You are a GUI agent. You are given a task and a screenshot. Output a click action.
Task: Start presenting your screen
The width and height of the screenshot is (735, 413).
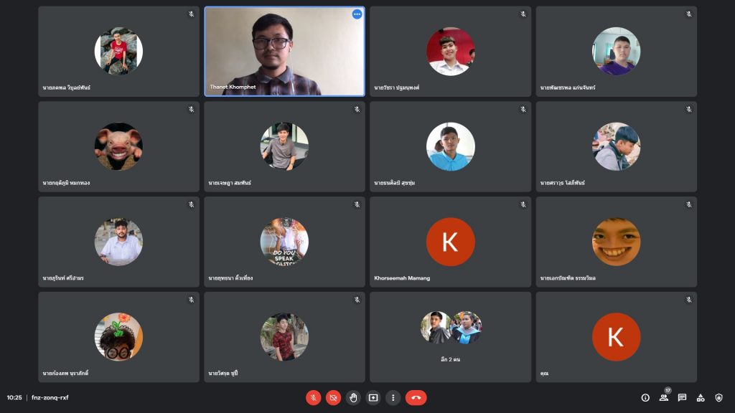coord(373,397)
